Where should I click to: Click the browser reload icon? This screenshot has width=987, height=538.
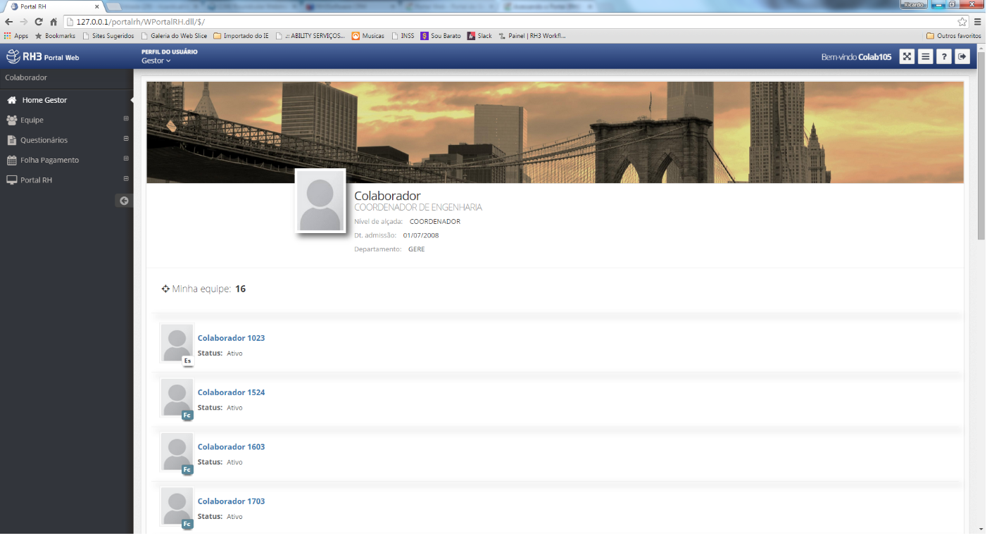(39, 22)
